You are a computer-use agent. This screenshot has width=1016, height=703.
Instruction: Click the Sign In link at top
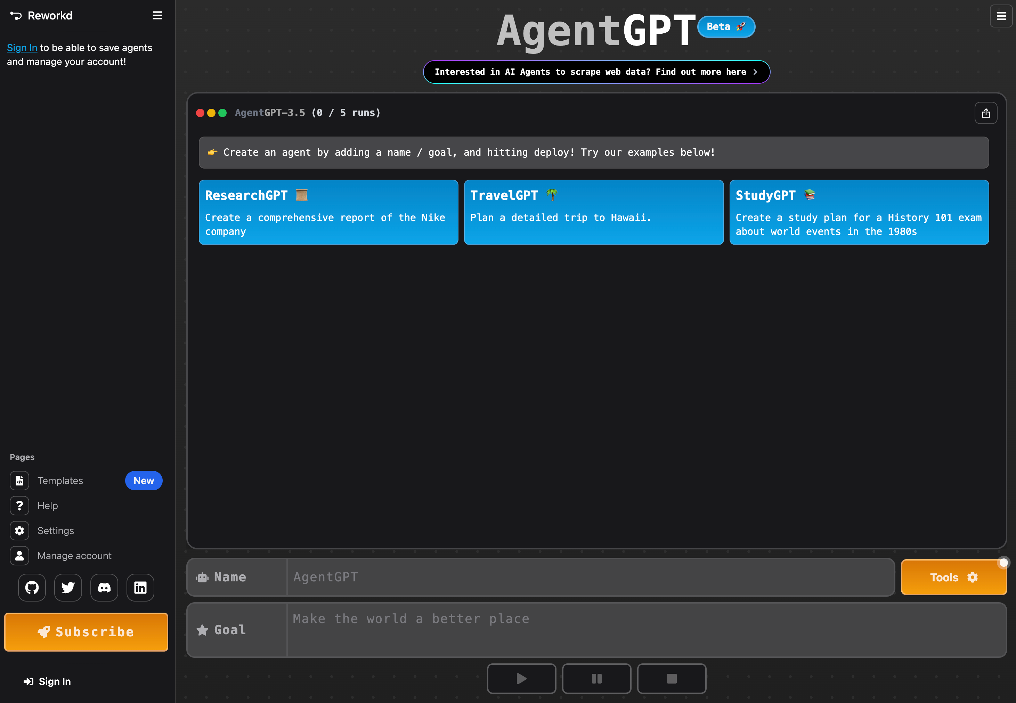click(22, 48)
